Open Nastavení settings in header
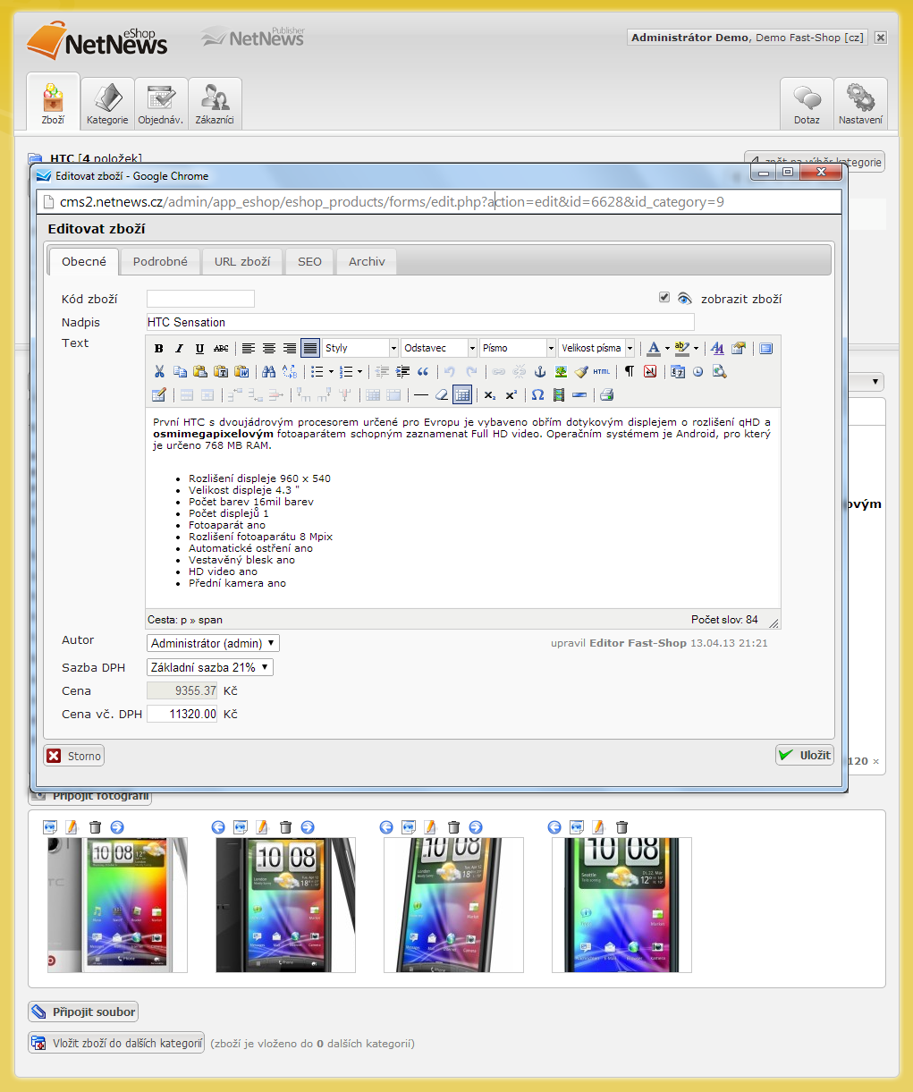 click(x=860, y=104)
